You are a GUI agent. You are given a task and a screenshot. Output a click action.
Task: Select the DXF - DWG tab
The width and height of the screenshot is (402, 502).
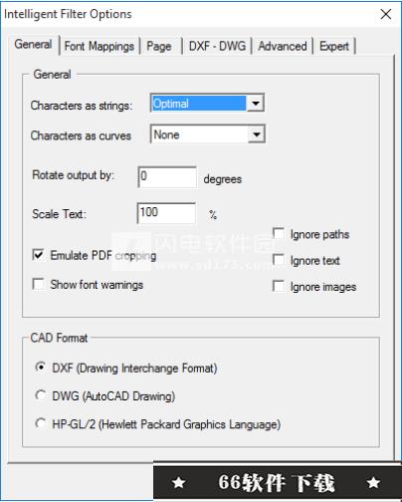pos(217,46)
